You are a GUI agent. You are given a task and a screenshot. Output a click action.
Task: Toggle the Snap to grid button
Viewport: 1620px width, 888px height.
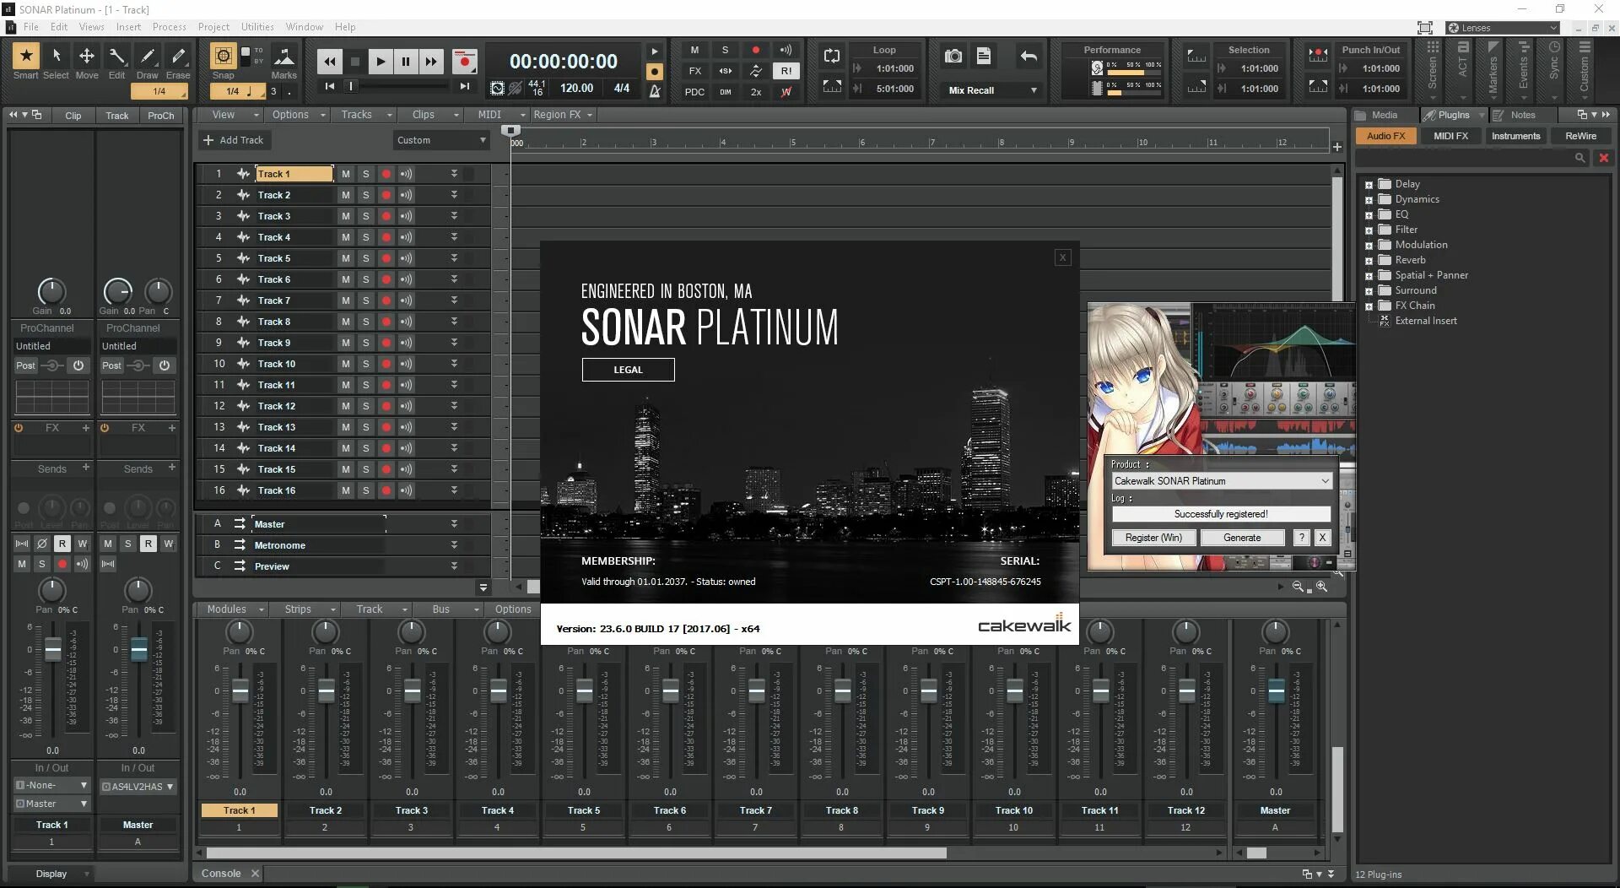point(224,57)
